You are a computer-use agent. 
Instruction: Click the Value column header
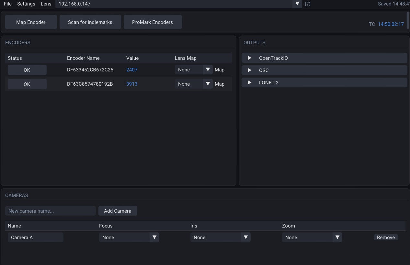point(132,58)
